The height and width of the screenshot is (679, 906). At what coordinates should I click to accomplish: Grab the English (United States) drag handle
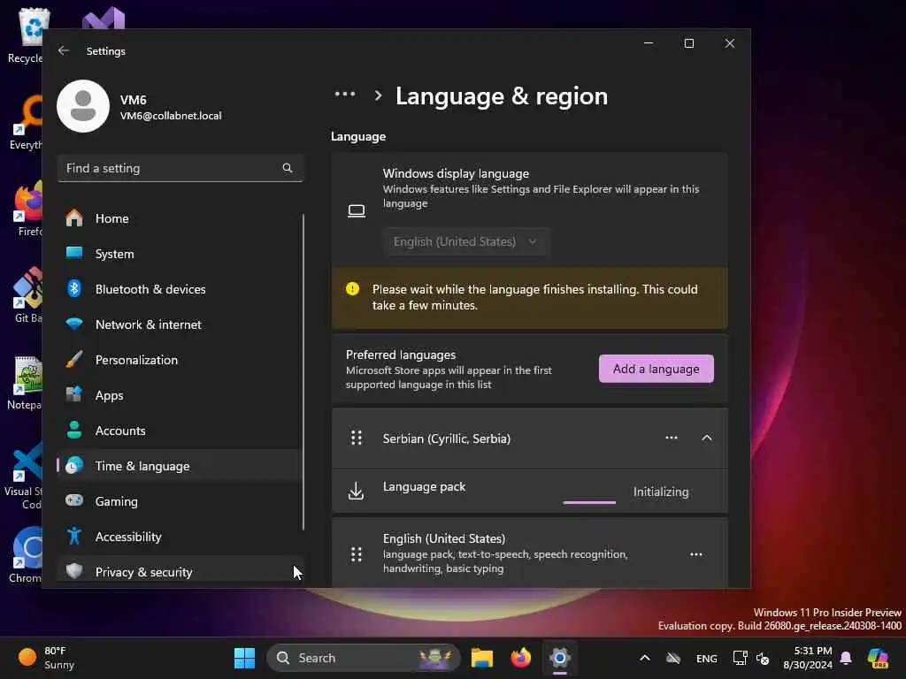(x=357, y=554)
